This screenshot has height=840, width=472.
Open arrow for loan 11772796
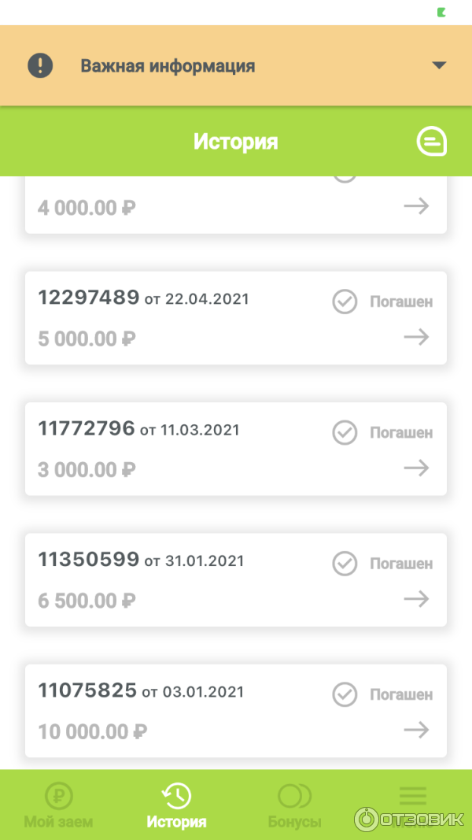point(417,468)
